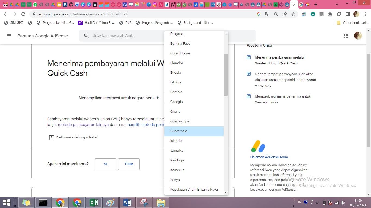
Task: Select Kepulauan Virgin Britania Raya
Action: click(194, 190)
